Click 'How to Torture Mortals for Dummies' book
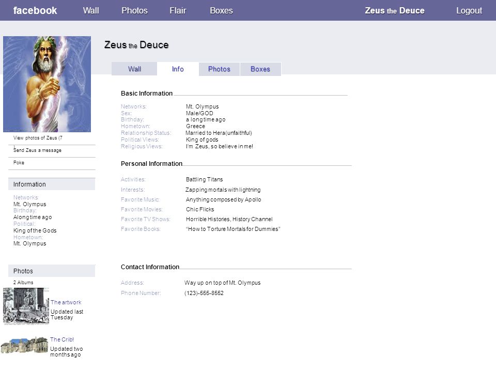The width and height of the screenshot is (496, 372). pyautogui.click(x=233, y=229)
